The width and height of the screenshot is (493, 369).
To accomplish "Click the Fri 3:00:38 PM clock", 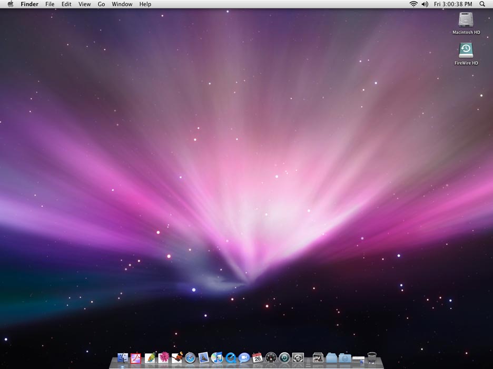I will pyautogui.click(x=453, y=4).
